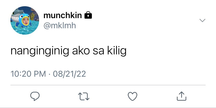Open munchkin's profile picture
Screen dimensions: 216x108
25,20
